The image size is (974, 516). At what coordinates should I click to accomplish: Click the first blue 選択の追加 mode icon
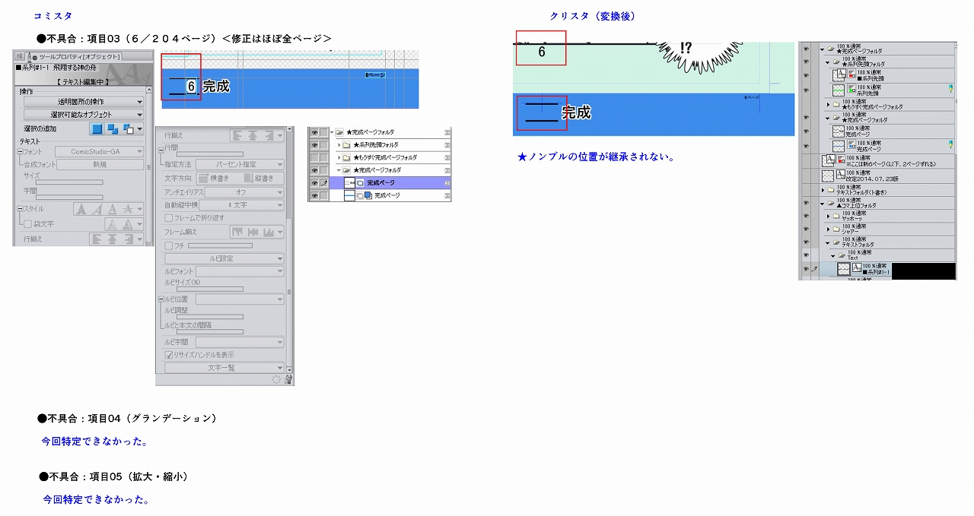click(97, 129)
